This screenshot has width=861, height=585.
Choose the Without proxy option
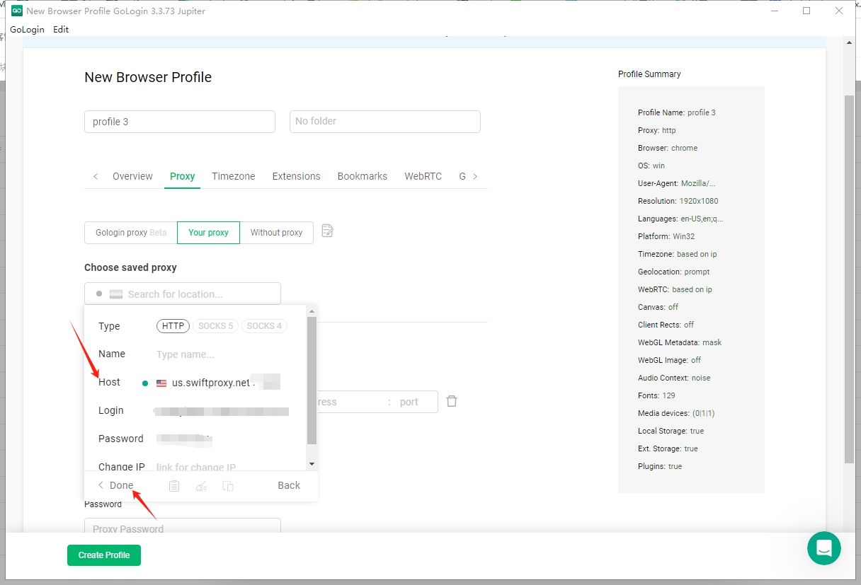276,233
